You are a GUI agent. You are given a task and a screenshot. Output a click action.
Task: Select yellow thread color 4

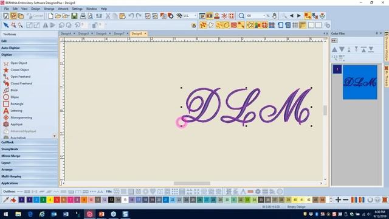point(50,200)
